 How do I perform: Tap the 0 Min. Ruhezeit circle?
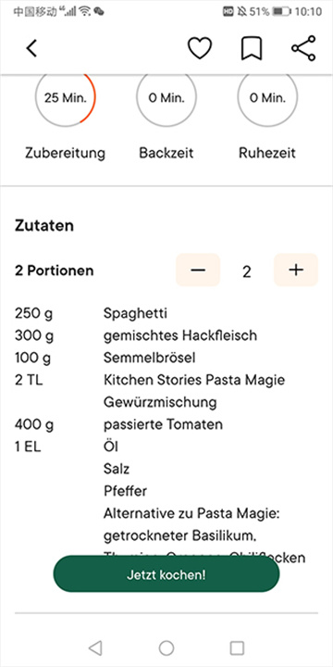267,98
